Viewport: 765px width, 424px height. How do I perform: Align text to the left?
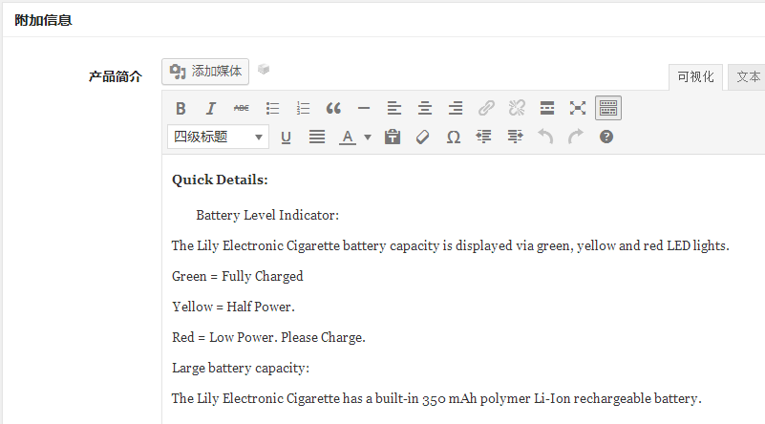pos(394,108)
